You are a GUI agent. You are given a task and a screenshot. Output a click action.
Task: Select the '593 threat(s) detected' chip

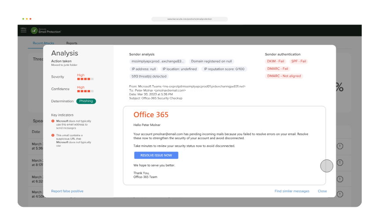pyautogui.click(x=149, y=76)
